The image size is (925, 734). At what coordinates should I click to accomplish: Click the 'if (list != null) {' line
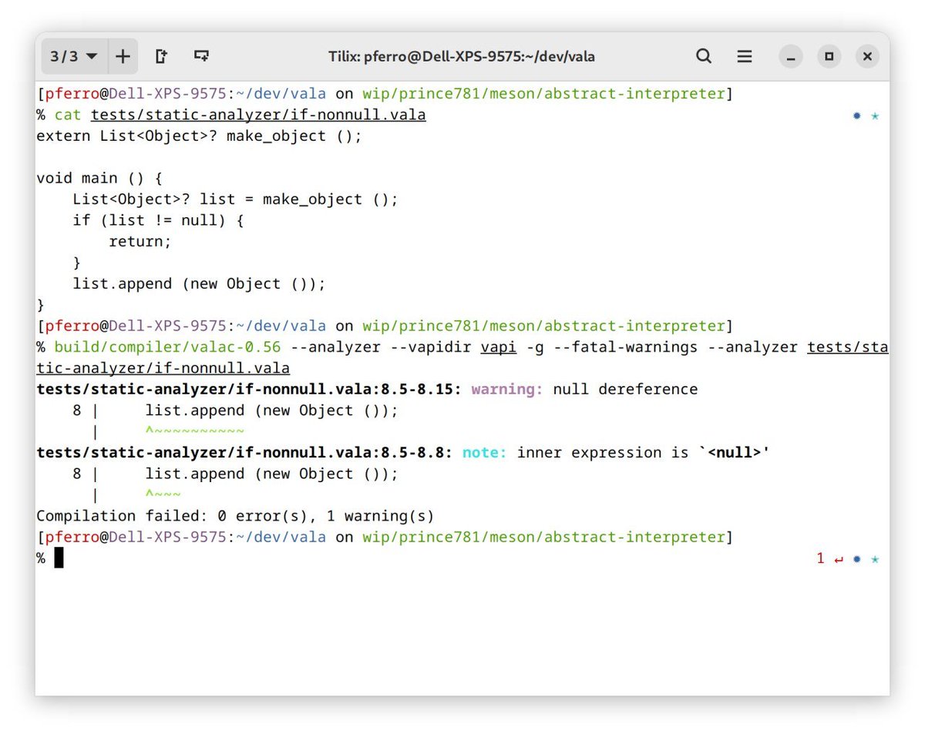(x=158, y=220)
